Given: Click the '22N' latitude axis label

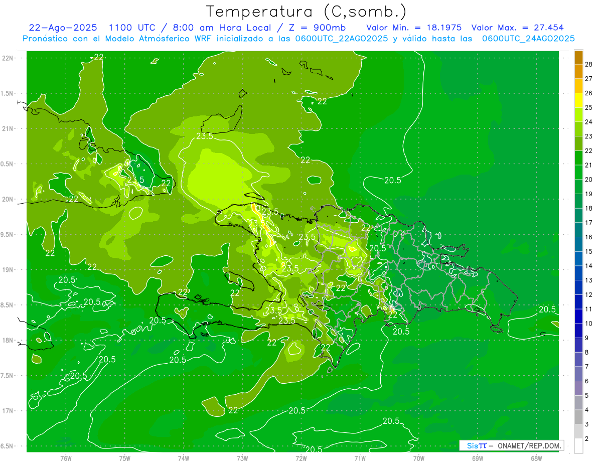Looking at the screenshot, I should (x=8, y=58).
